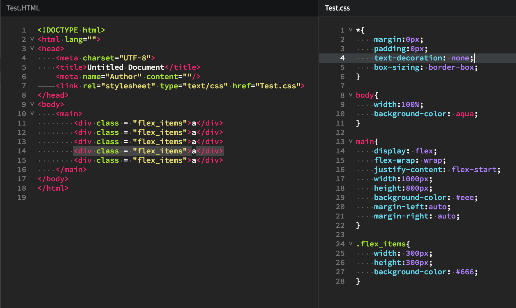This screenshot has width=516, height=308.
Task: Click the closing </html> tag
Action: [x=53, y=188]
